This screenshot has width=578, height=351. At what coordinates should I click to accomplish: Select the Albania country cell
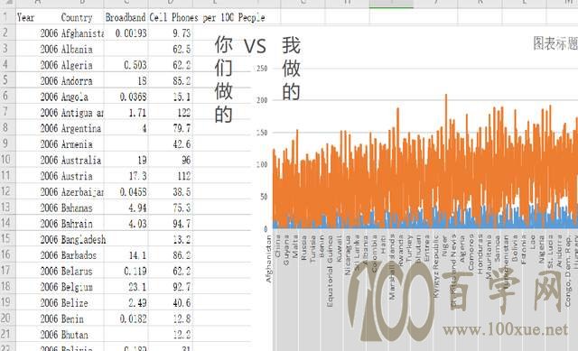[82, 50]
